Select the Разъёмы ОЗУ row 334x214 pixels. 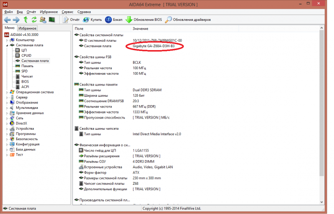point(116,161)
